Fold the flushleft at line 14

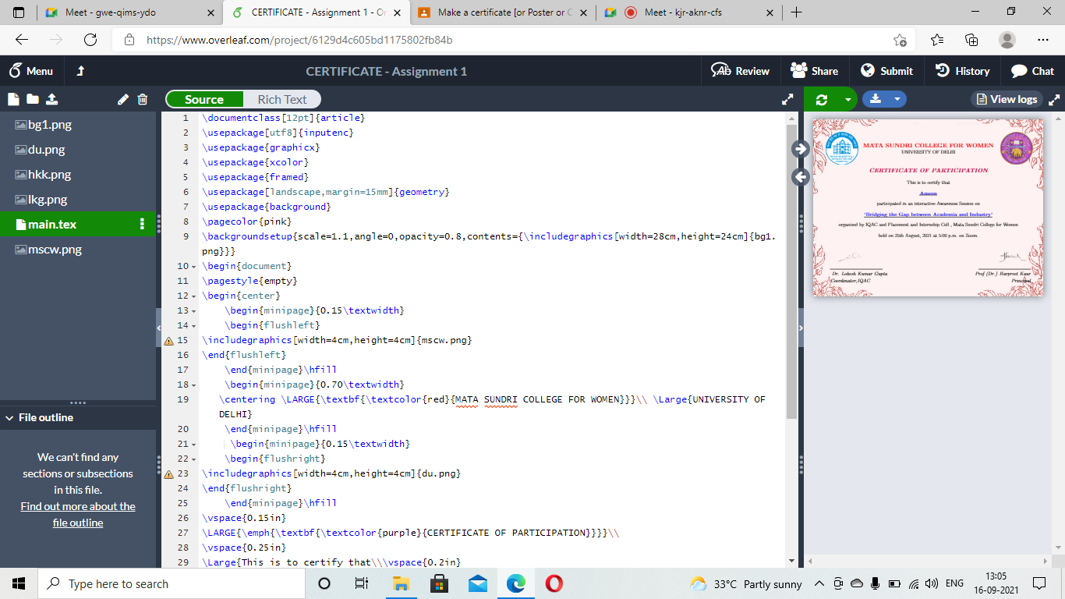pyautogui.click(x=194, y=326)
